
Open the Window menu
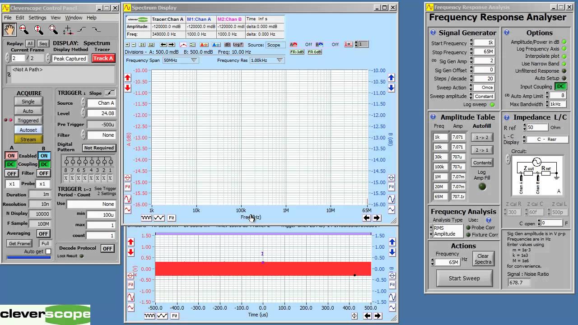coord(74,18)
